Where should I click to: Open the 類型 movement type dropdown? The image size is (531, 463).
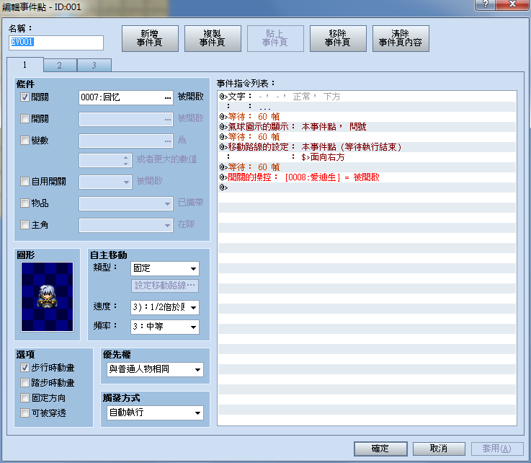[164, 268]
